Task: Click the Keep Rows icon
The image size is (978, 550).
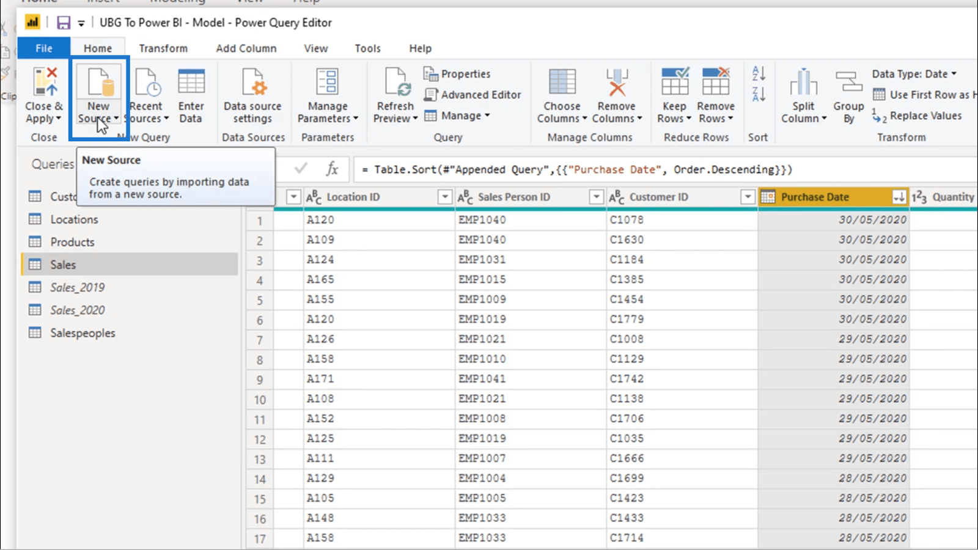Action: tap(675, 82)
